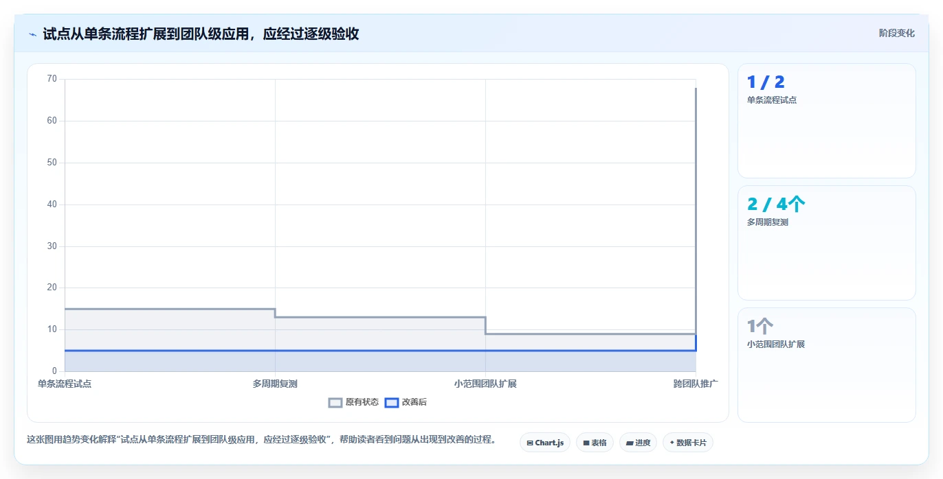Click the y-axis value 70

point(52,79)
